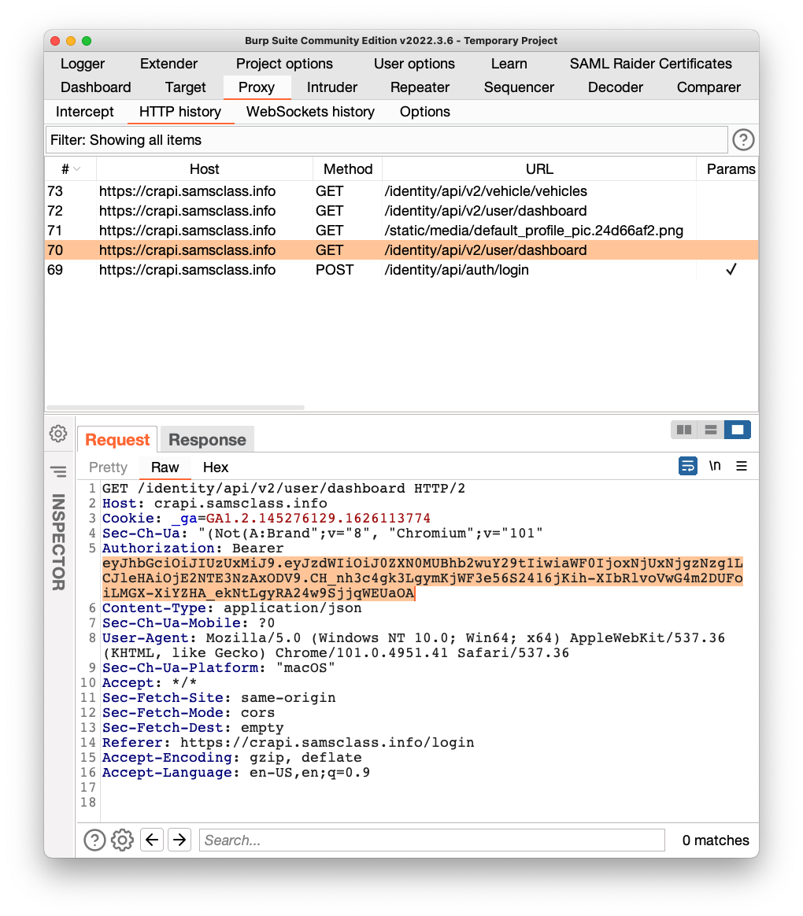The width and height of the screenshot is (803, 916).
Task: Switch to the Logger tab
Action: 83,64
